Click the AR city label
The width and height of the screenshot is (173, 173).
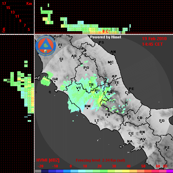pyautogui.click(x=74, y=56)
